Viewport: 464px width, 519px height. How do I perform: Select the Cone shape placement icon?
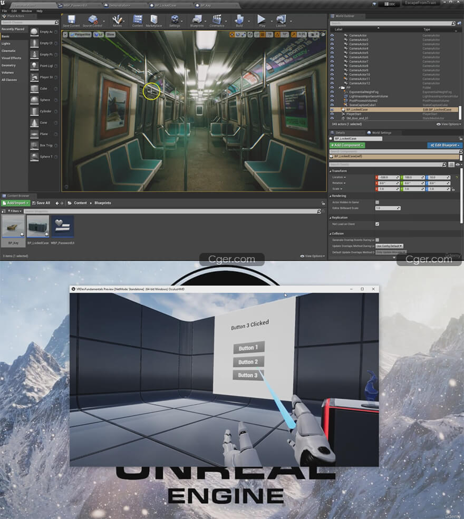(x=34, y=123)
